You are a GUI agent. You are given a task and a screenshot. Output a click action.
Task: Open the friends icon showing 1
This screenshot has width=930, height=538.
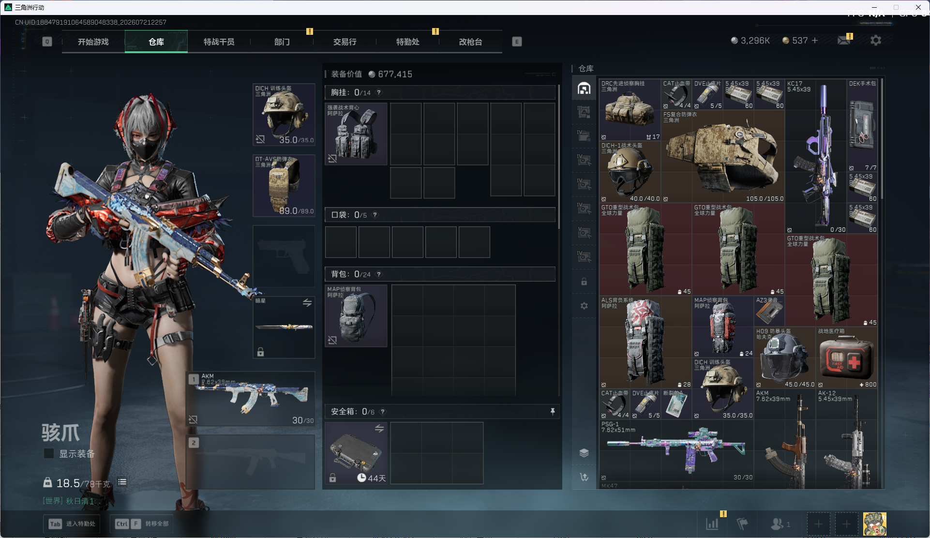(780, 524)
